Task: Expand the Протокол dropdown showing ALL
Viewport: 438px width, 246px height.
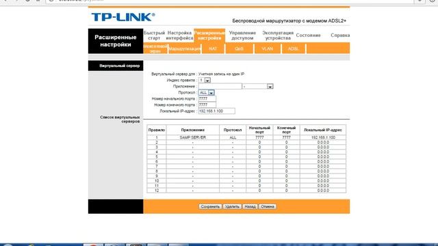Action: point(207,93)
